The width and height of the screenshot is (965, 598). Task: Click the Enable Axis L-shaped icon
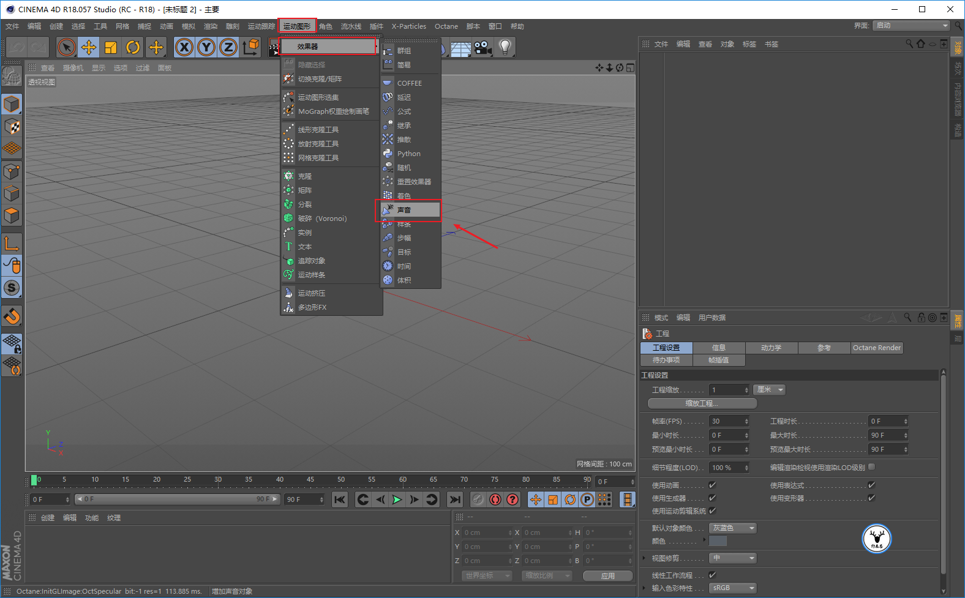pyautogui.click(x=12, y=244)
